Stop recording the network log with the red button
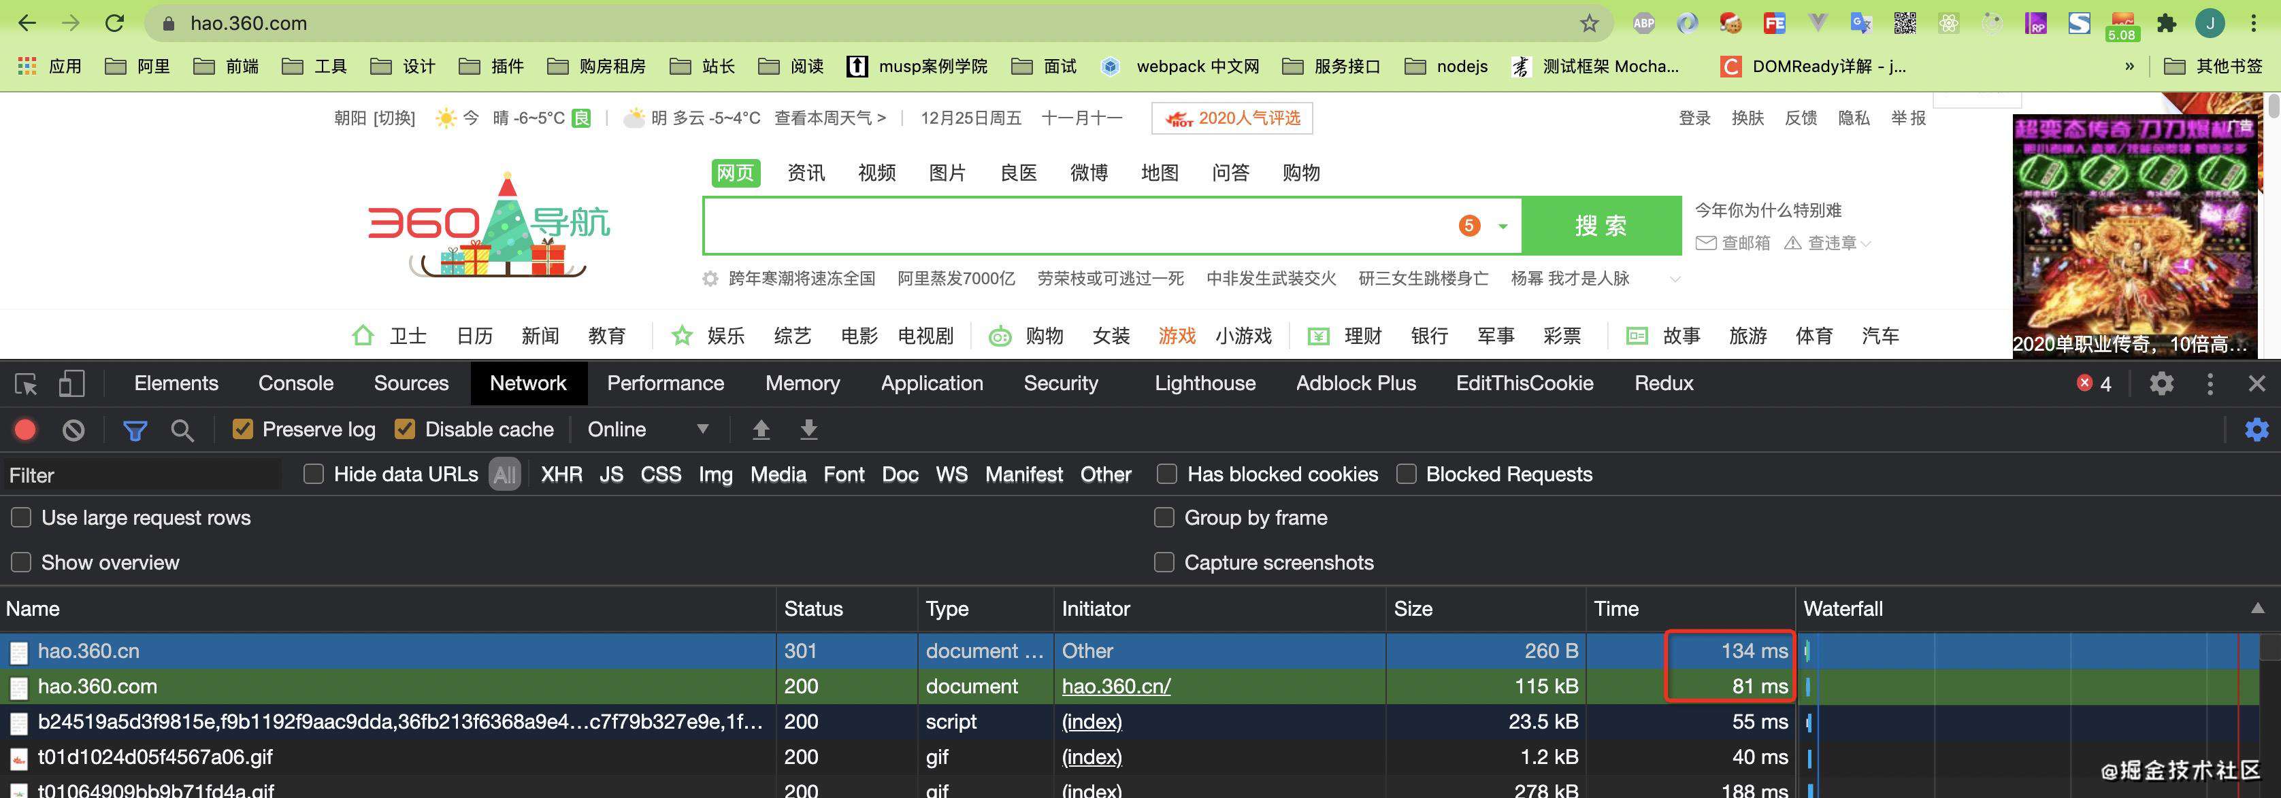Image resolution: width=2281 pixels, height=798 pixels. (x=24, y=430)
